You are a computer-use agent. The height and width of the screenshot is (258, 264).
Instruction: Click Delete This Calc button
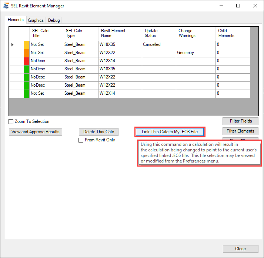click(98, 132)
